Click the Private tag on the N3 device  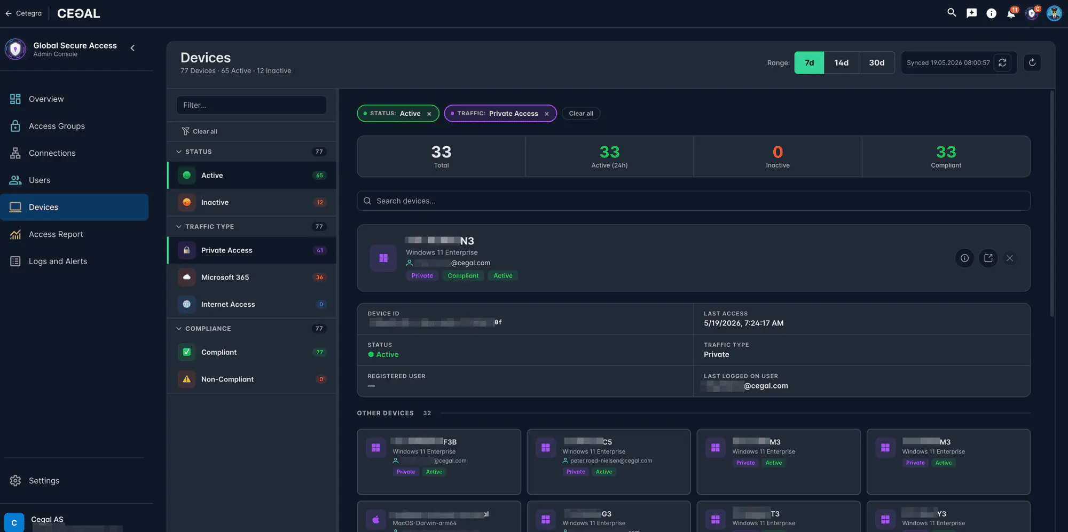(x=422, y=276)
